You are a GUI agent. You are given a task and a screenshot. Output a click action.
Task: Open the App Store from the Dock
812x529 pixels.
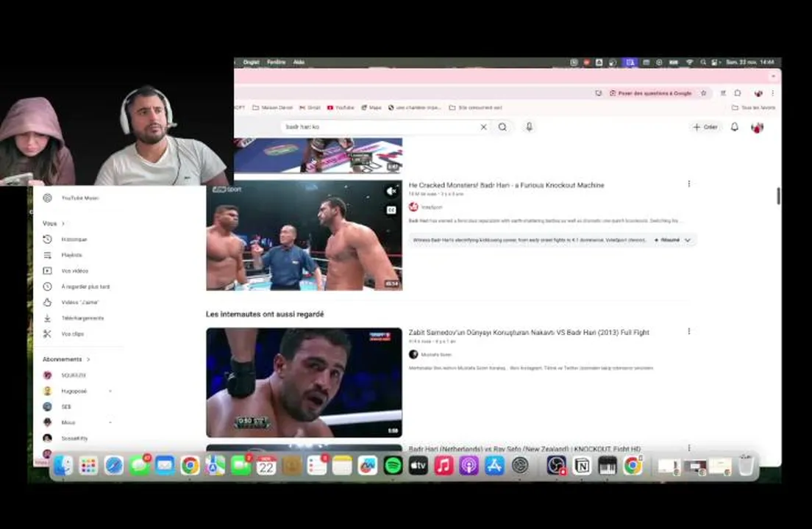click(x=494, y=466)
